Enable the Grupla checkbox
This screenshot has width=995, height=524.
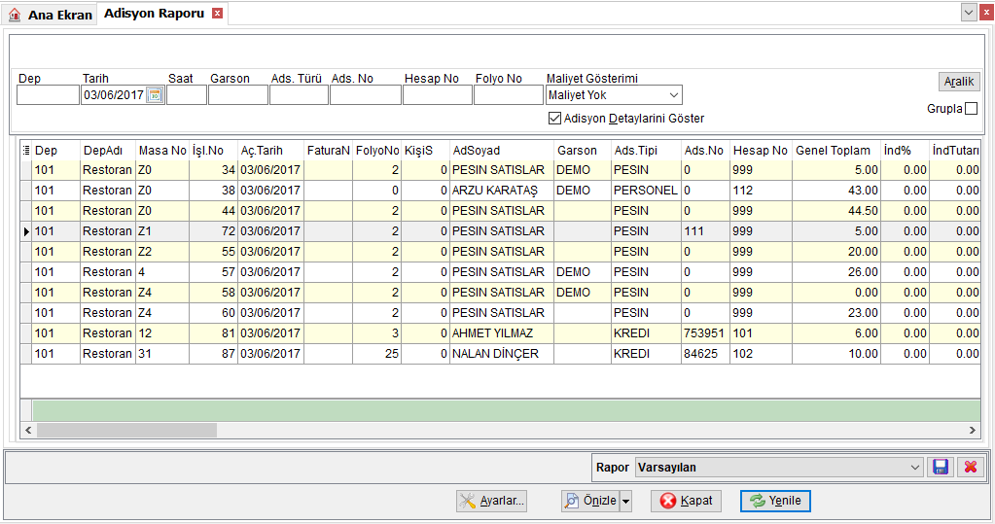[x=971, y=109]
